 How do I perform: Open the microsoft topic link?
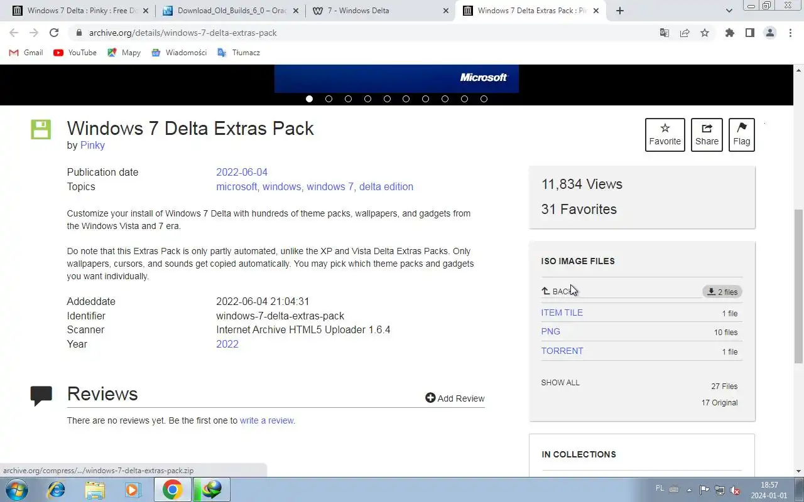click(237, 187)
